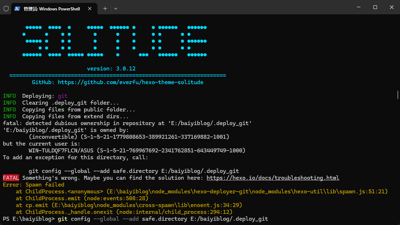Expand the new tab profile dropdown chevron
The height and width of the screenshot is (225, 400).
pyautogui.click(x=116, y=8)
